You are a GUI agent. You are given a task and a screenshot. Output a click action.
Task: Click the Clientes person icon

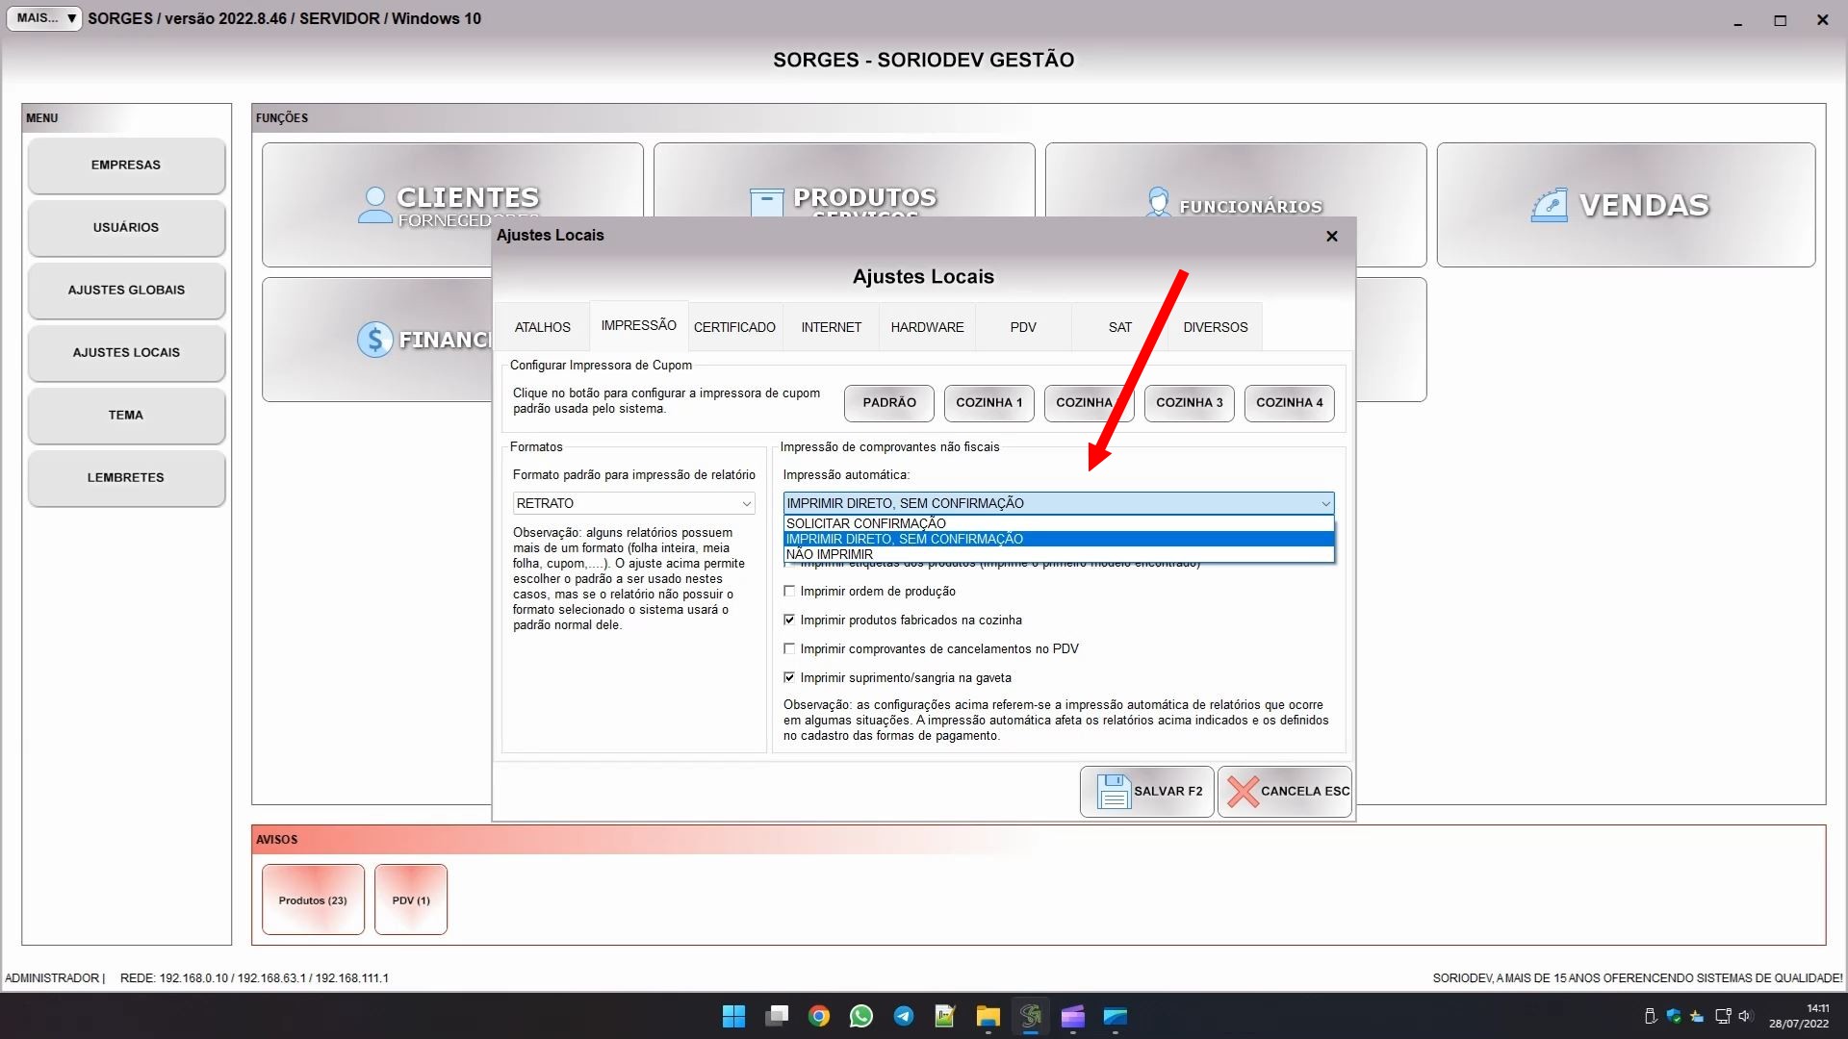pyautogui.click(x=374, y=204)
